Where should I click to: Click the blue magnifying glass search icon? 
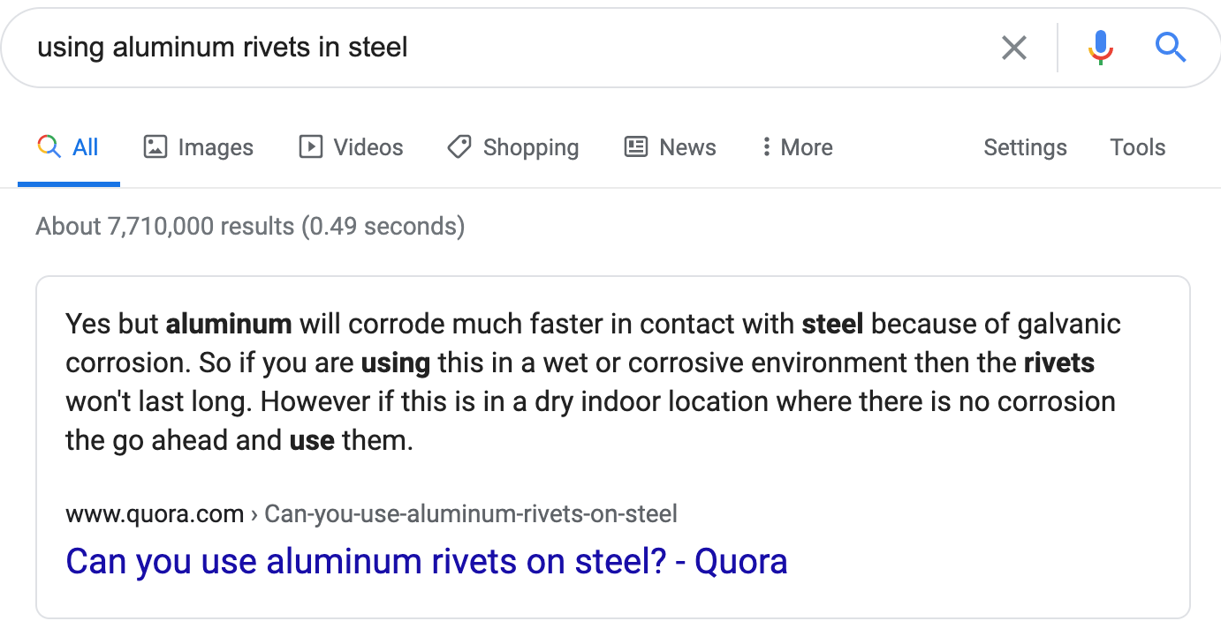pos(1171,48)
